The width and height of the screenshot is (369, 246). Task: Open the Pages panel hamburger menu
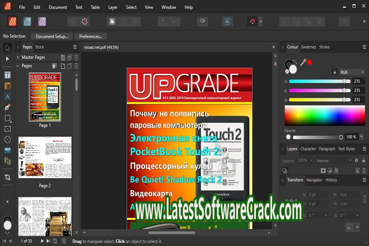(75, 47)
